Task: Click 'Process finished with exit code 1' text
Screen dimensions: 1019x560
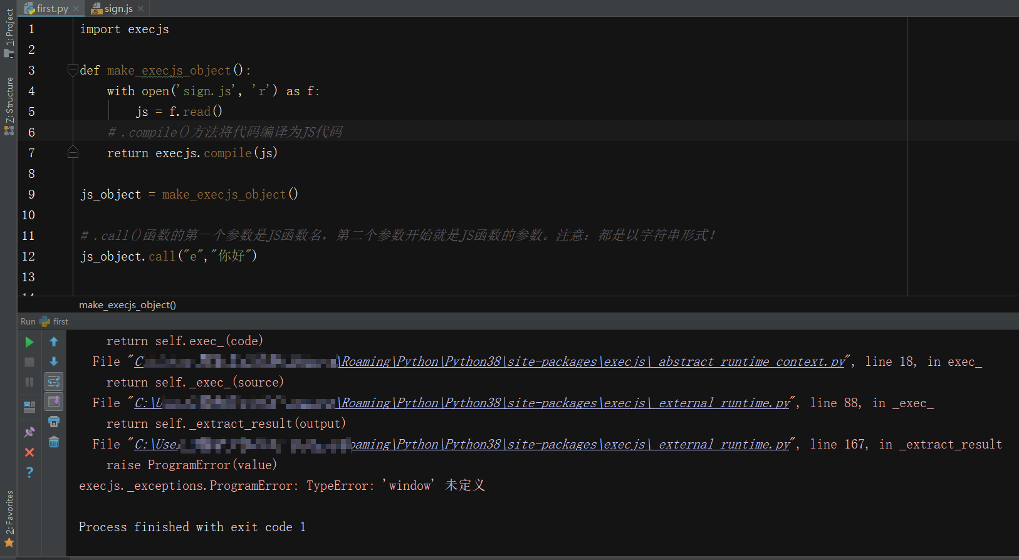Action: pyautogui.click(x=192, y=527)
